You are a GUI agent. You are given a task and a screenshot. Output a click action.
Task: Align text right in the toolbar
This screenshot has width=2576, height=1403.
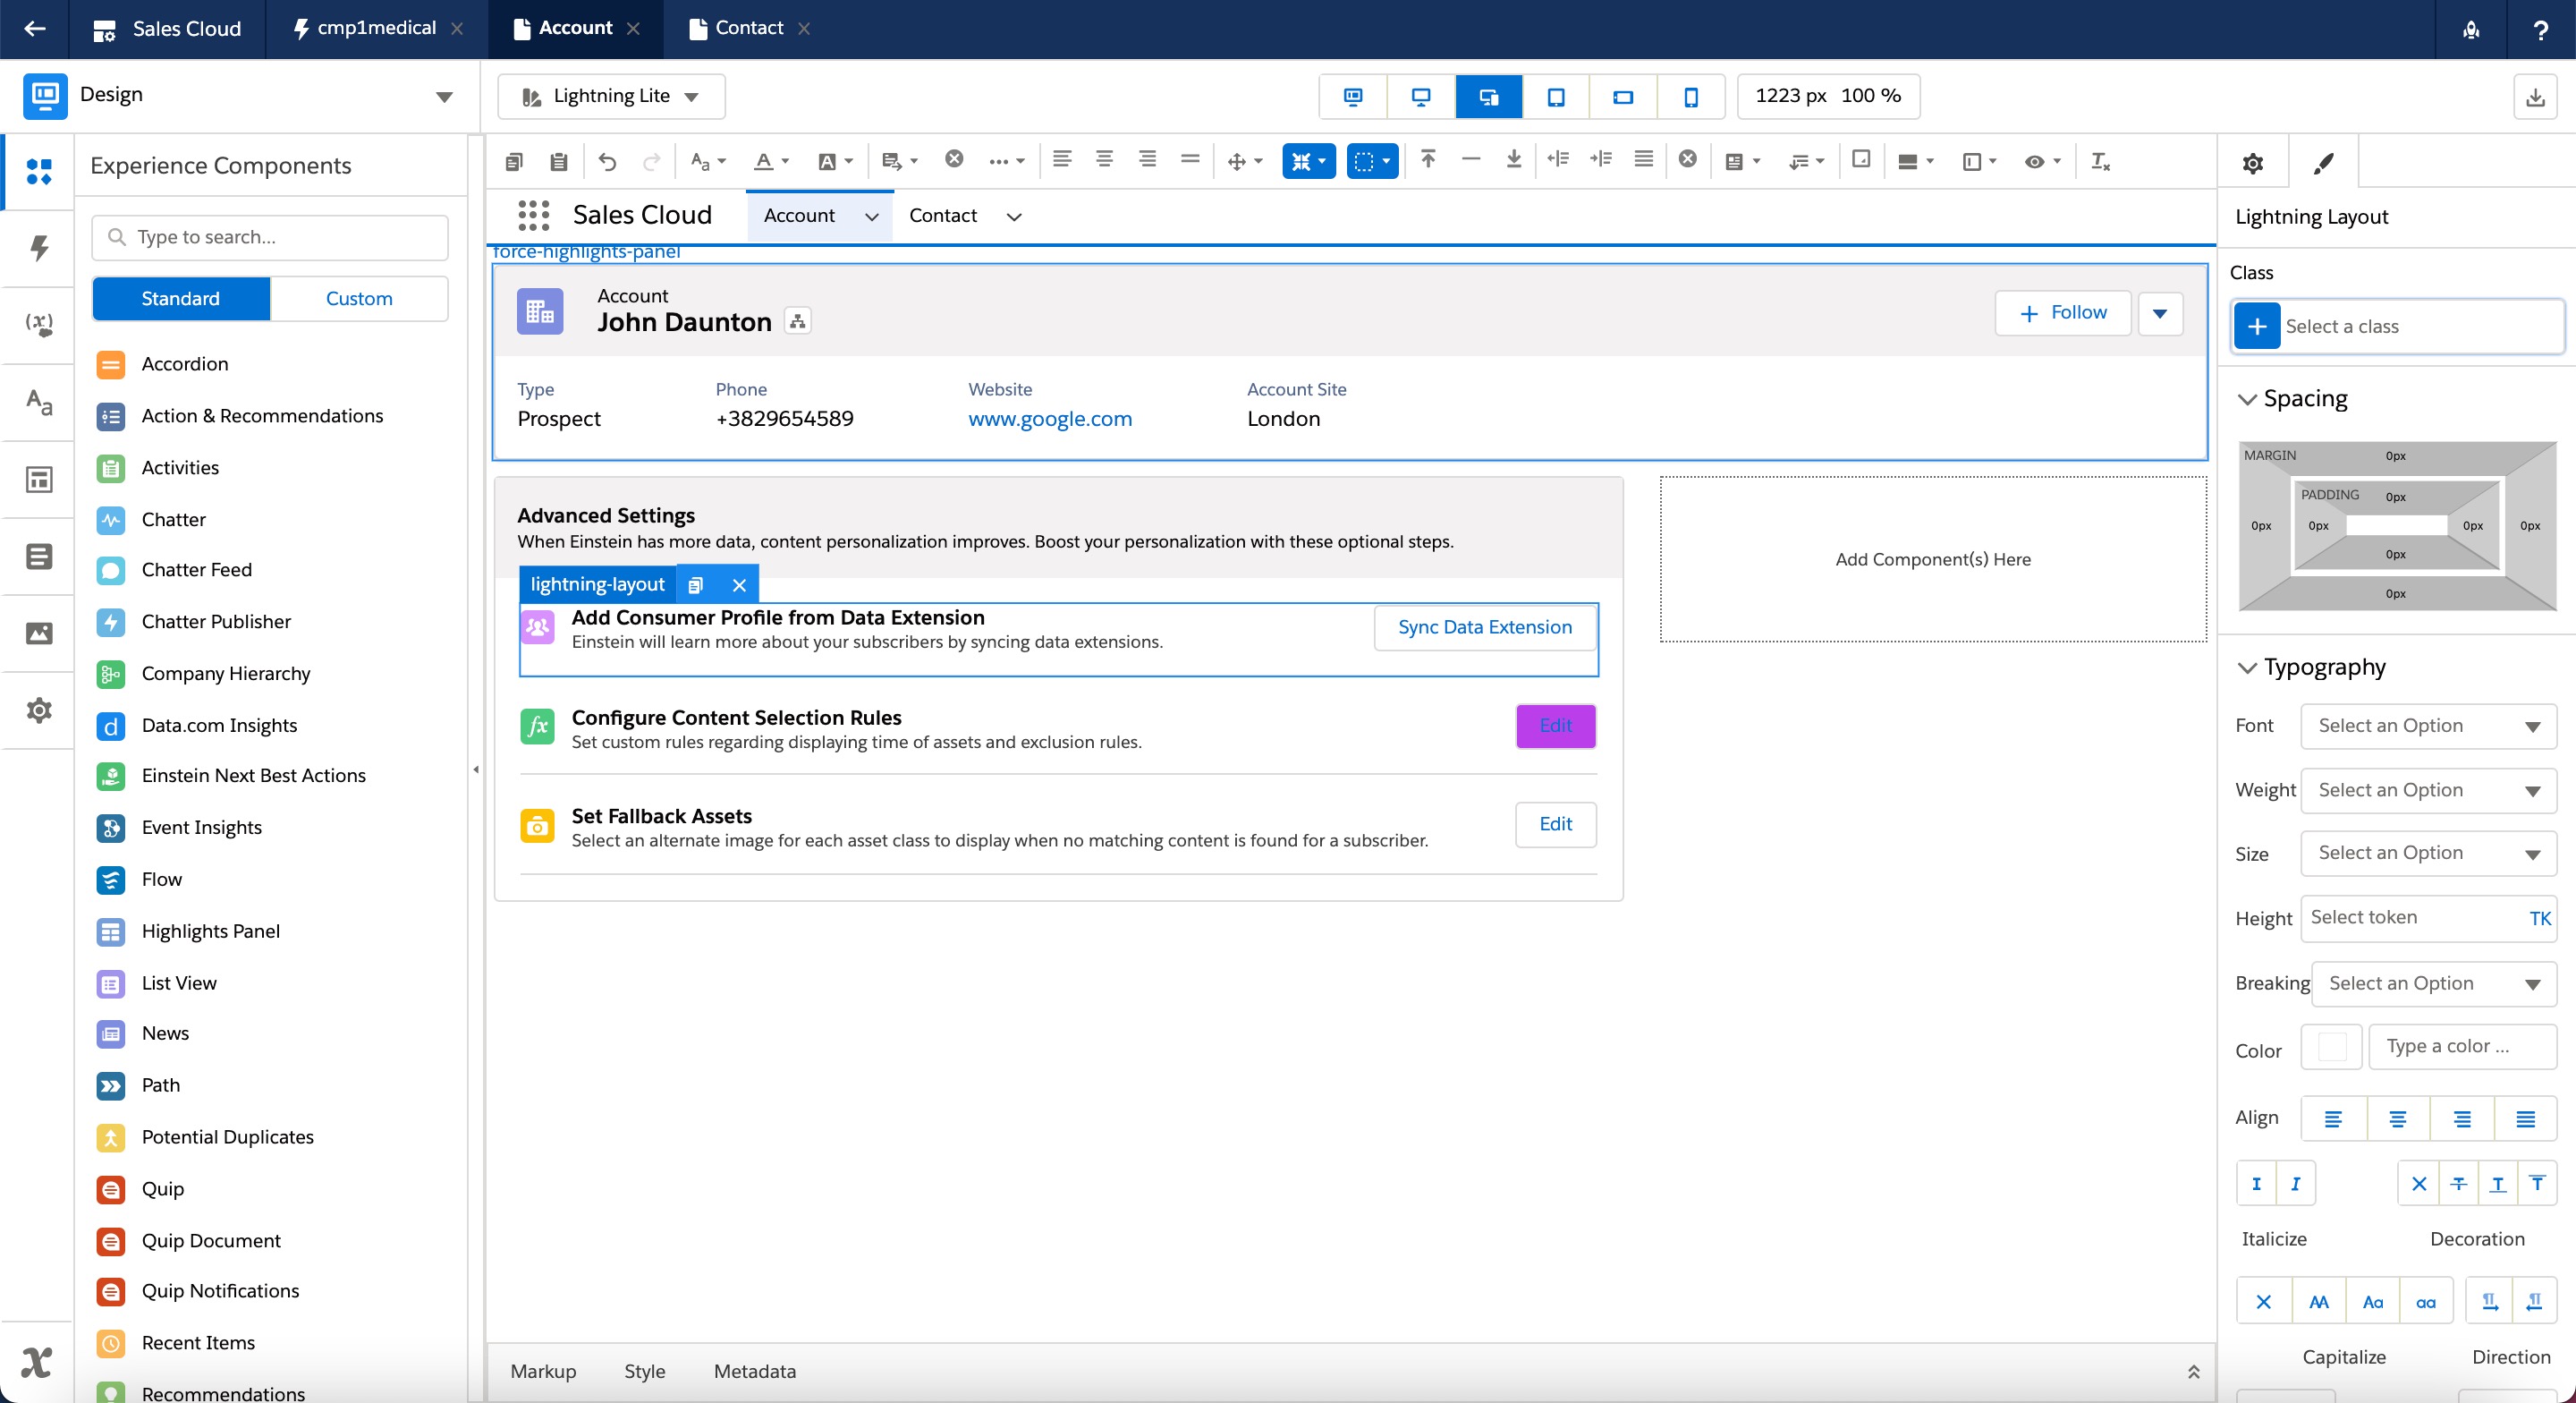tap(1147, 159)
